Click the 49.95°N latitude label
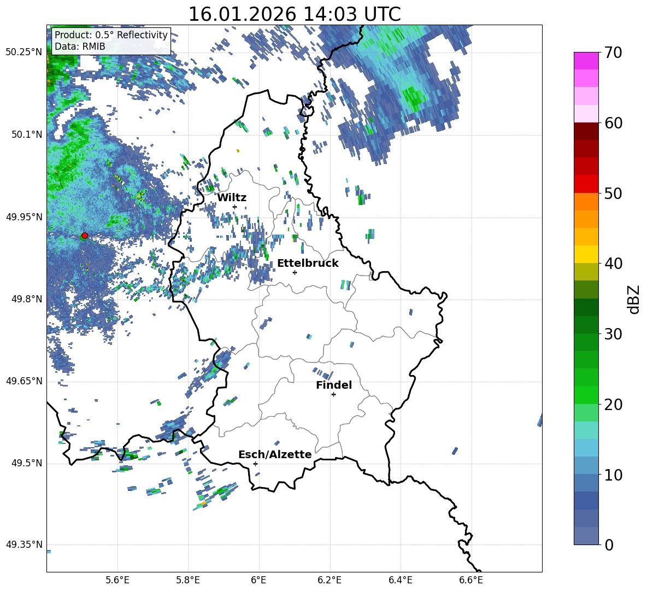Image resolution: width=647 pixels, height=591 pixels. [x=24, y=216]
